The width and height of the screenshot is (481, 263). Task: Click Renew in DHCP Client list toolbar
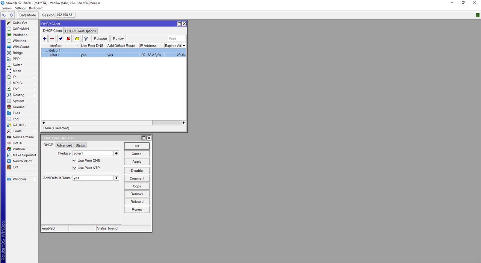click(118, 39)
